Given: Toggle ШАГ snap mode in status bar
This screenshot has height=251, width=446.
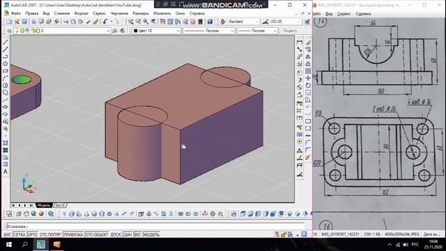Looking at the screenshot, I should [7, 235].
